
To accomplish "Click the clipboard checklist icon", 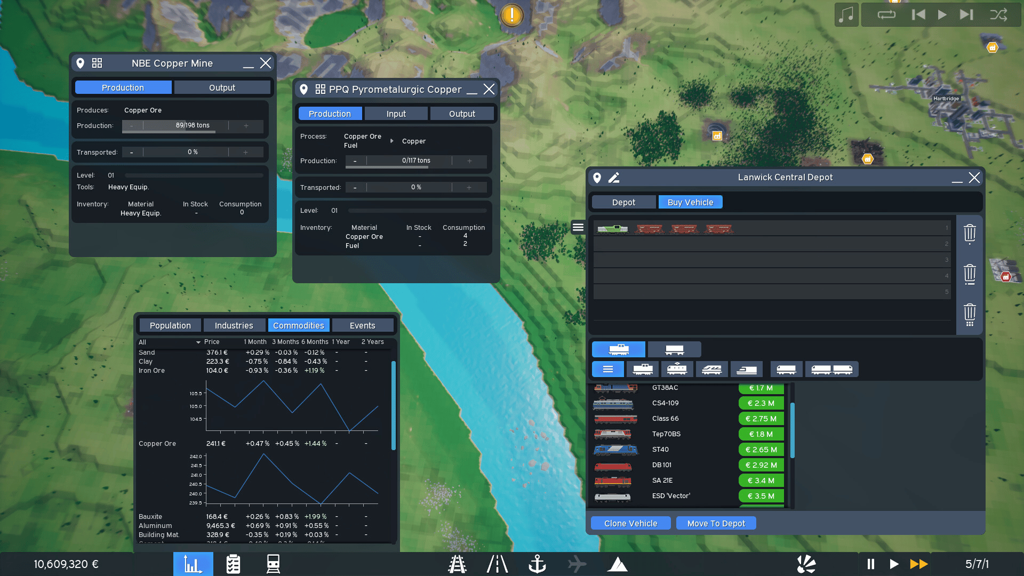I will [233, 564].
